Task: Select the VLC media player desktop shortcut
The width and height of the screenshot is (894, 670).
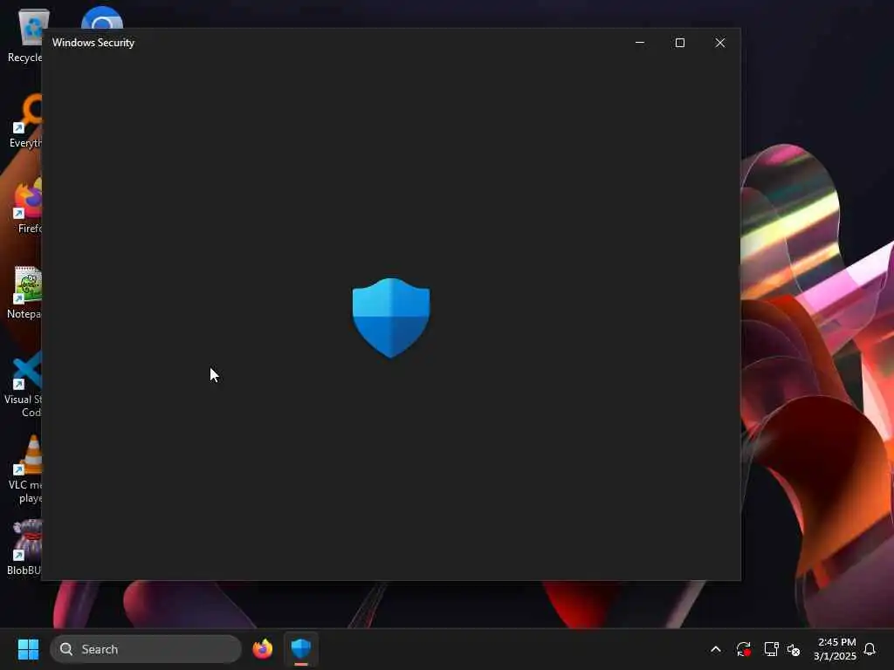Action: [24, 469]
